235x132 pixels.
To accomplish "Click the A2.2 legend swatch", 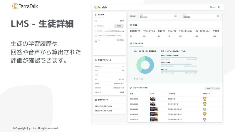I will (x=140, y=79).
